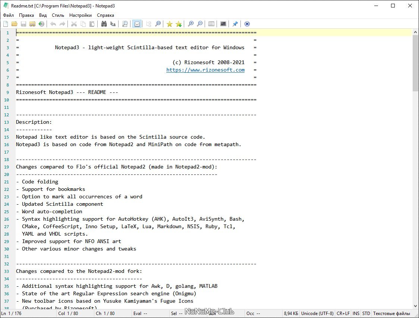Open Replace text tool in toolbar
The height and width of the screenshot is (318, 419).
[113, 24]
